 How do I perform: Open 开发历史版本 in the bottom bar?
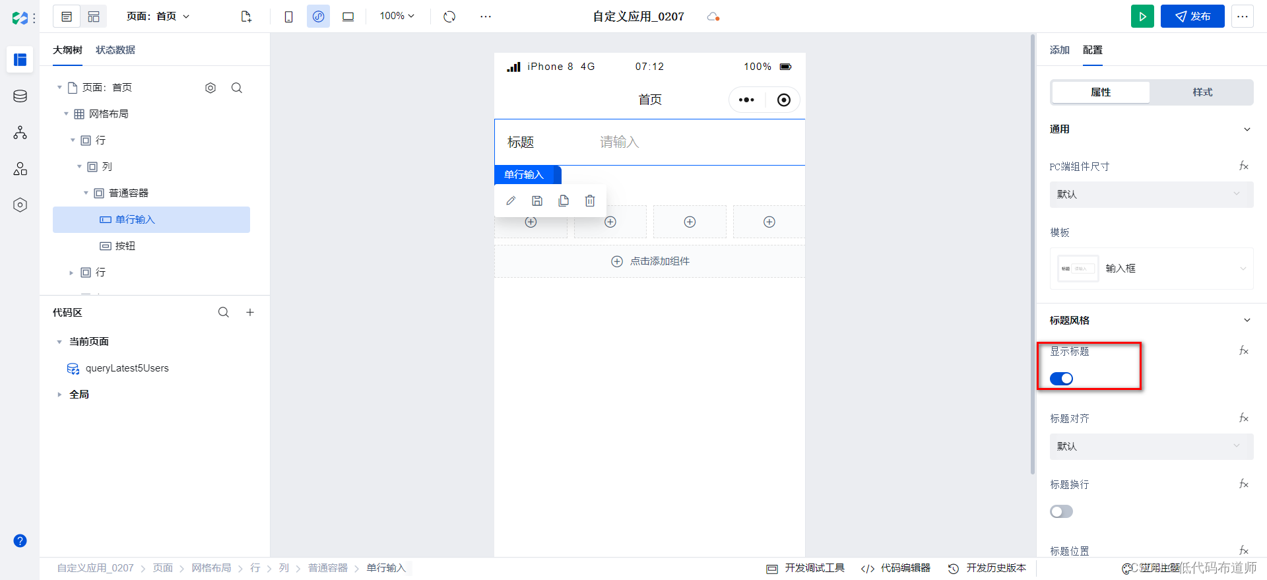(x=987, y=568)
